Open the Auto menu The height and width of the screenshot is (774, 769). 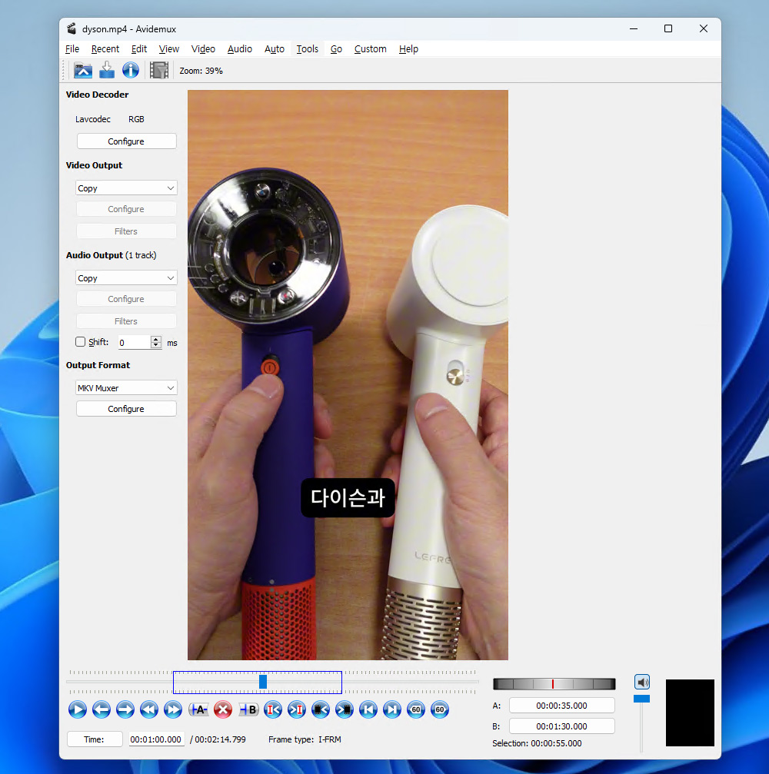point(274,49)
